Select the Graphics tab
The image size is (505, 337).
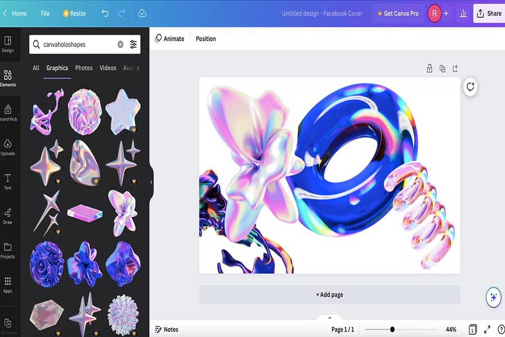[x=57, y=68]
